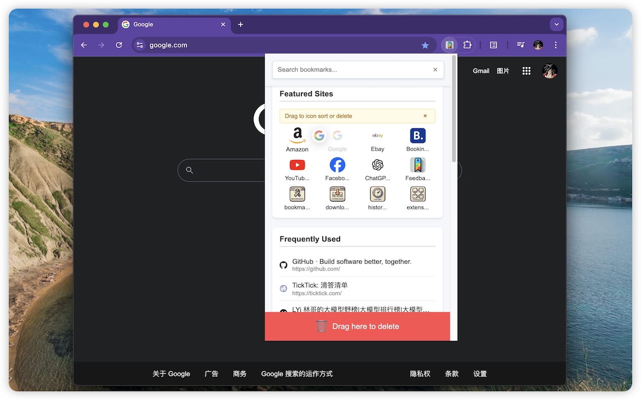The width and height of the screenshot is (641, 400).
Task: Clear the bookmark search field
Action: pyautogui.click(x=435, y=69)
